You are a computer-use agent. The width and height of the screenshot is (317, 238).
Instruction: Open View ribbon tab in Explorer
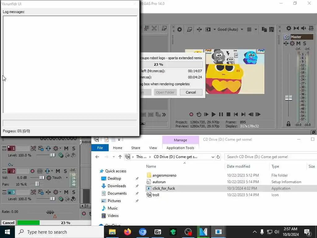coord(153,148)
